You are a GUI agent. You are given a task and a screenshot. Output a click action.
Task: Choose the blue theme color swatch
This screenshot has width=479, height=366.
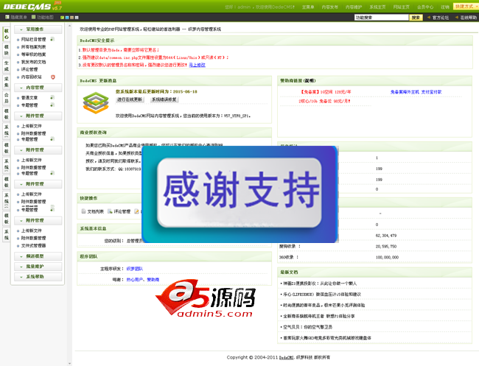point(67,18)
